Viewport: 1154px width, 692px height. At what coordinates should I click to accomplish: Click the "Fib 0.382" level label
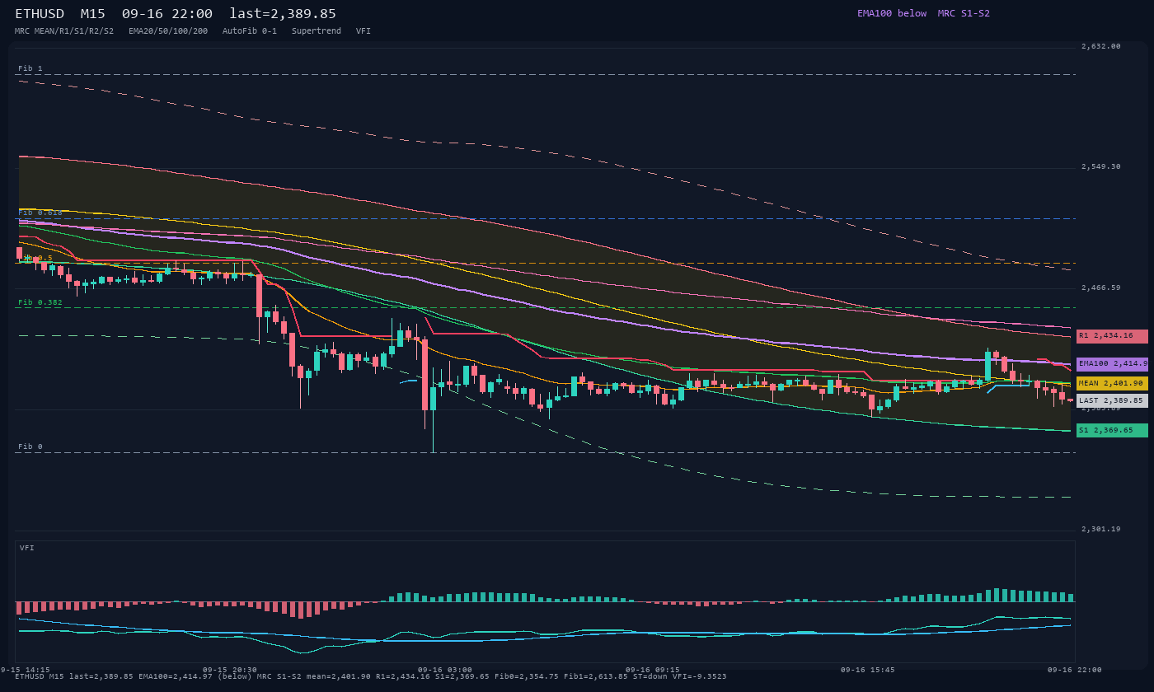[x=40, y=302]
